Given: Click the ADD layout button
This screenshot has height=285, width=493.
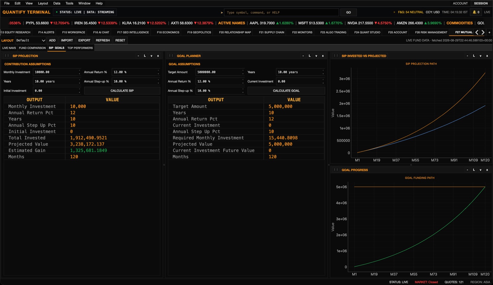Looking at the screenshot, I should coord(52,40).
